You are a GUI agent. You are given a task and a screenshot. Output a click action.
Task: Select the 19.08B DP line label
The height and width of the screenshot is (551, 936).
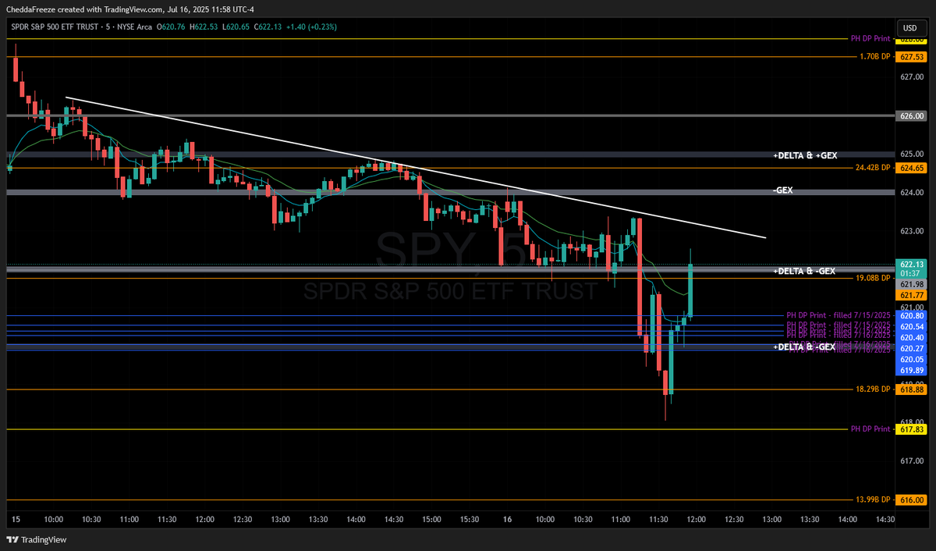coord(873,277)
